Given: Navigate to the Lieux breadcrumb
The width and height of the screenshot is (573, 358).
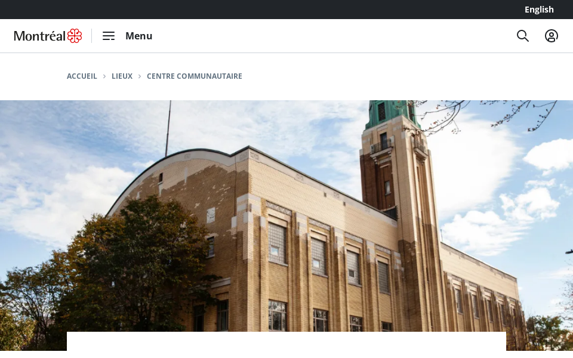Looking at the screenshot, I should click(x=122, y=76).
